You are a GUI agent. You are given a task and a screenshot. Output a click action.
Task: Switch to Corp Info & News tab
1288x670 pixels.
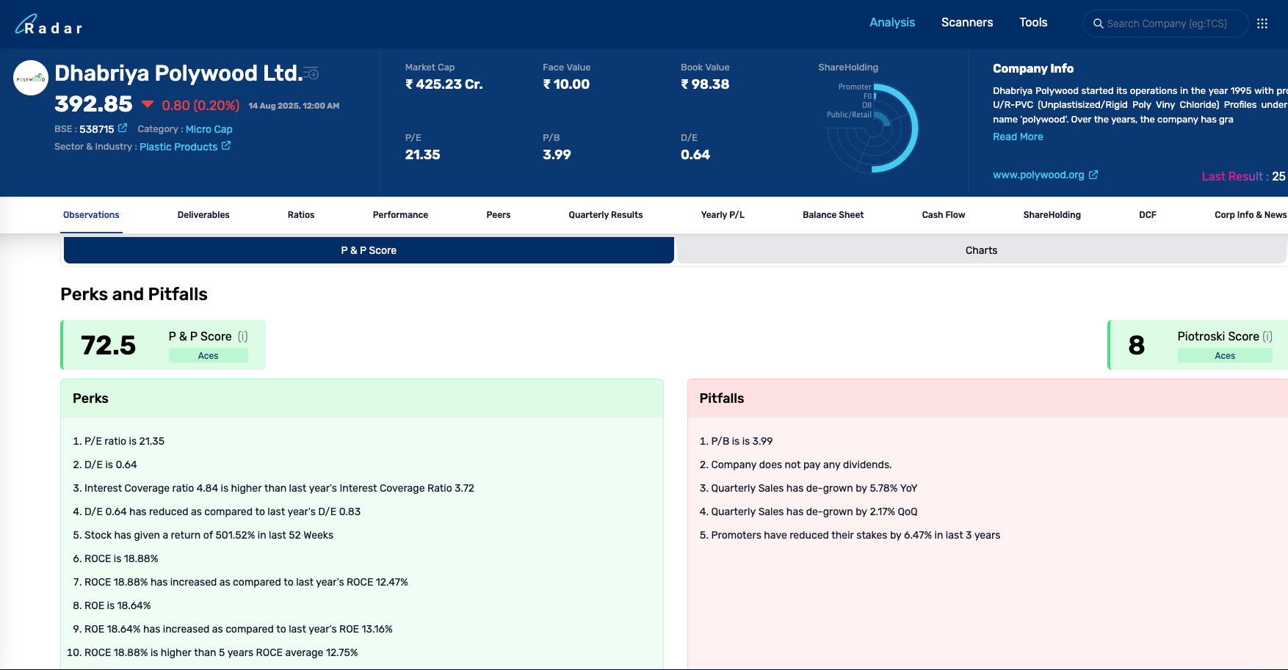click(1251, 215)
